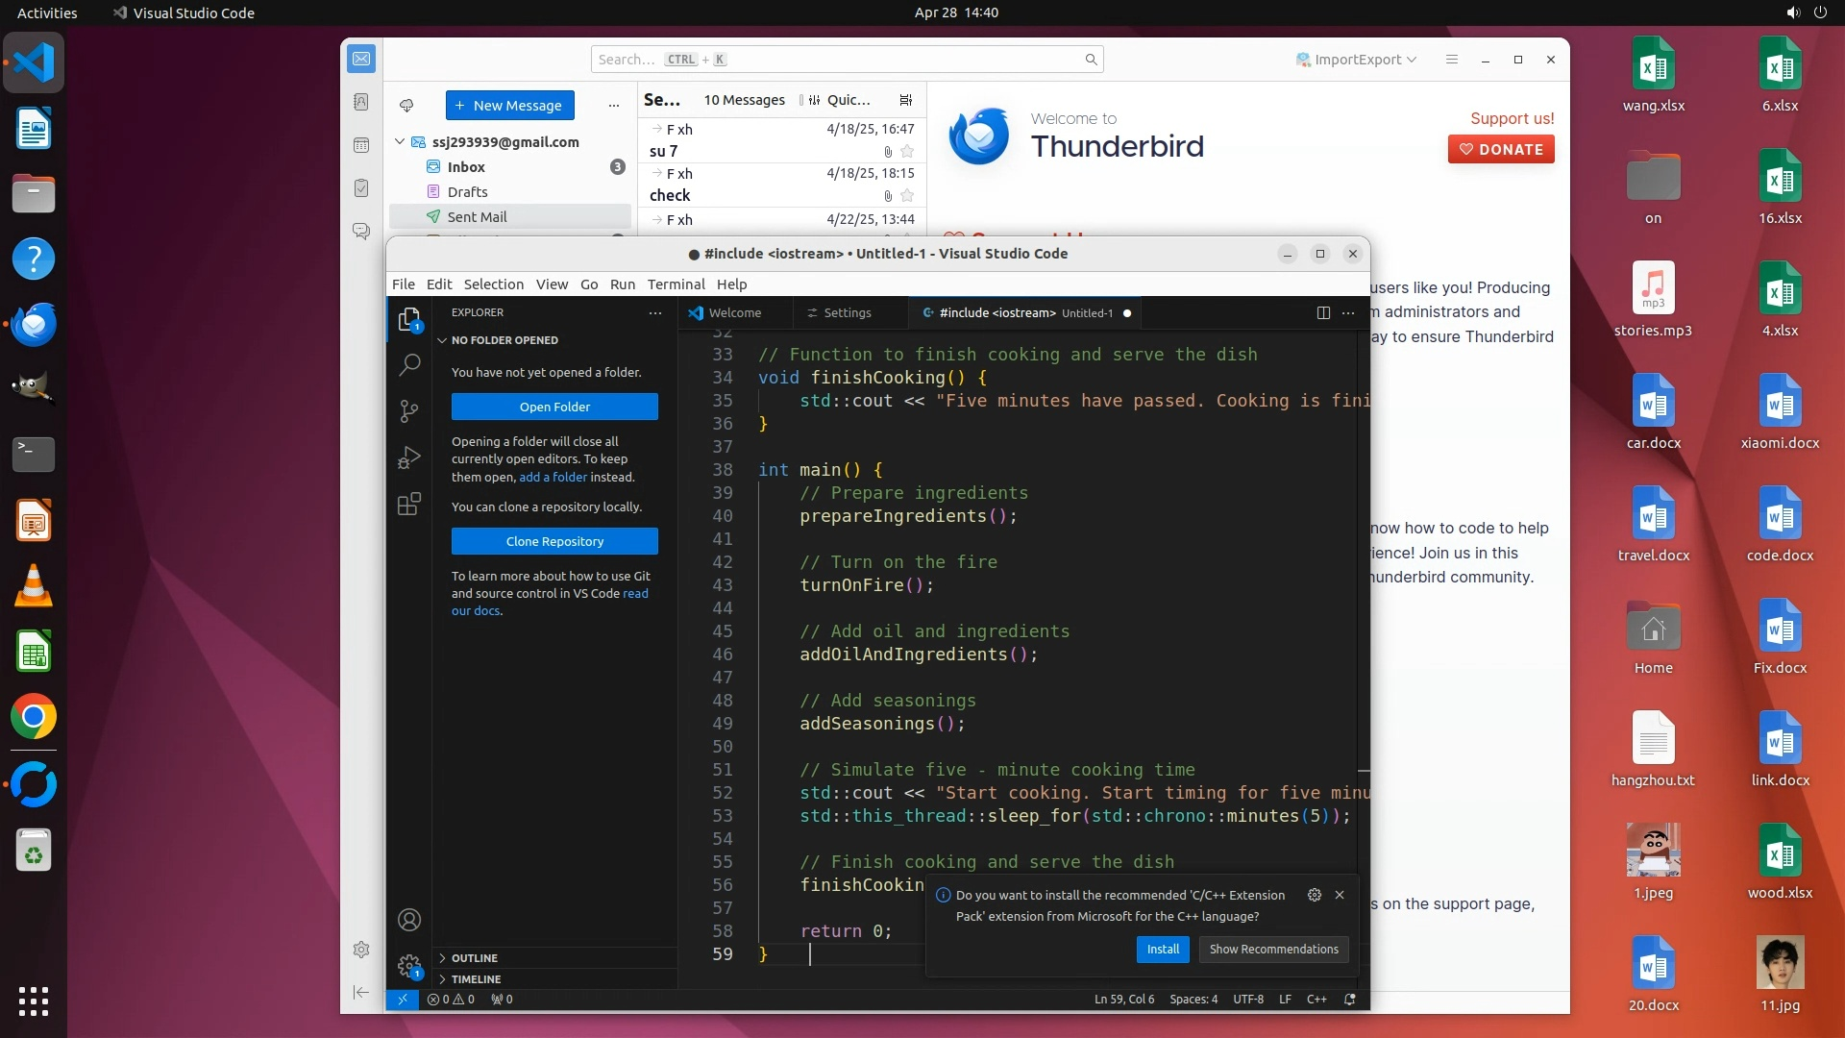Open the Search view in activity bar
This screenshot has height=1038, width=1845.
click(409, 364)
